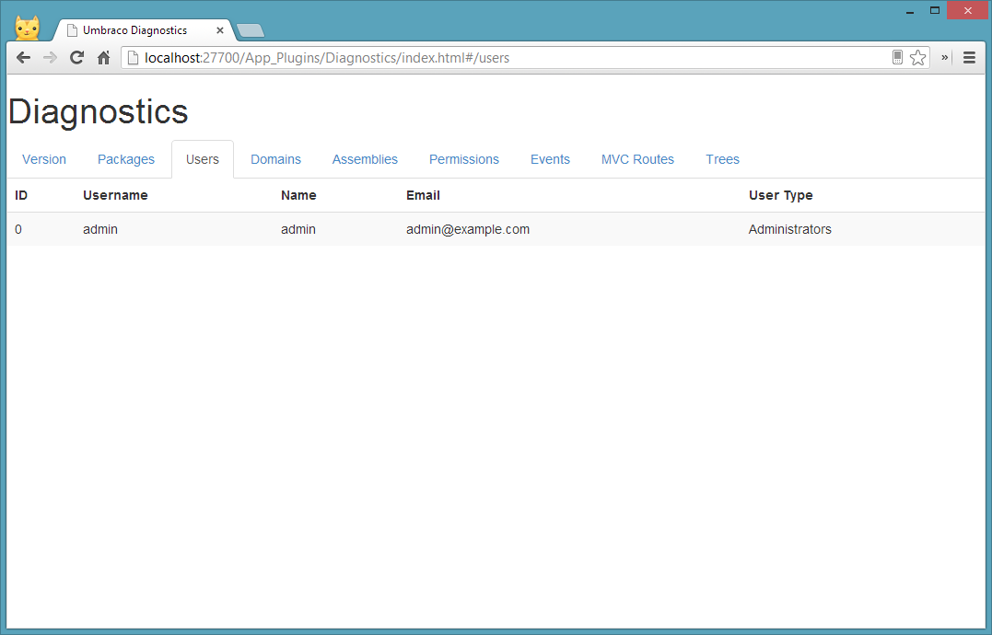Viewport: 992px width, 635px height.
Task: Close the Umbraco Diagnostics browser tab
Action: [220, 30]
